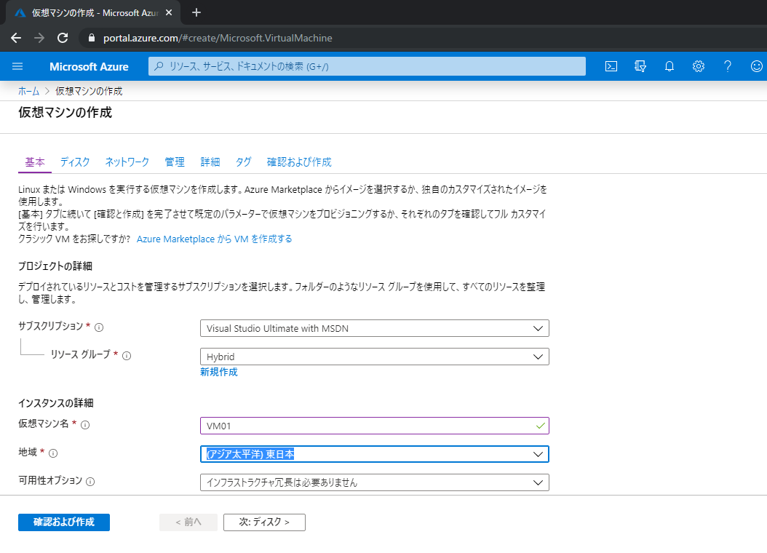
Task: Click the browser address bar URL
Action: (x=218, y=38)
